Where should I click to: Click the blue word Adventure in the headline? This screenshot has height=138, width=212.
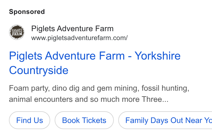click(70, 56)
